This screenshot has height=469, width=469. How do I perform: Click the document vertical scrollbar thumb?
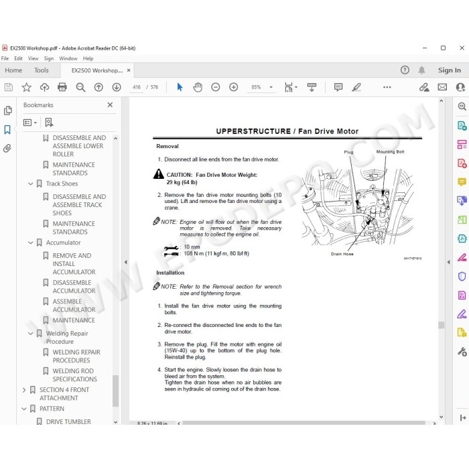click(x=441, y=325)
